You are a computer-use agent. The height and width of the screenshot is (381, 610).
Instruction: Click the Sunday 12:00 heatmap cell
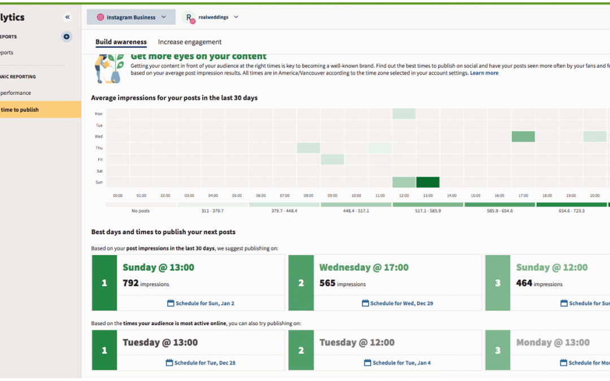pos(404,182)
